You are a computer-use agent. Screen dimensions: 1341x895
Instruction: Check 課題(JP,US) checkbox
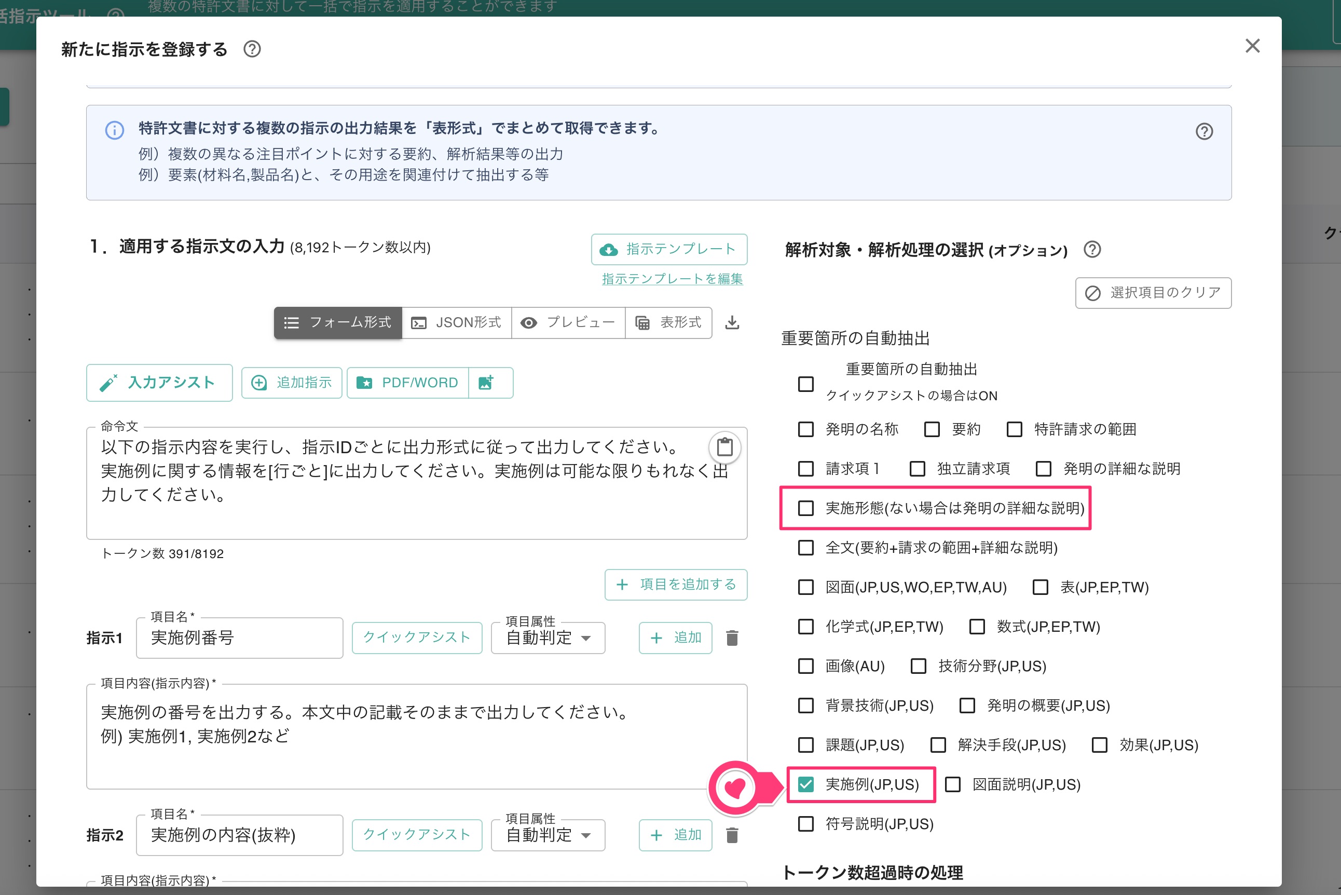tap(805, 745)
